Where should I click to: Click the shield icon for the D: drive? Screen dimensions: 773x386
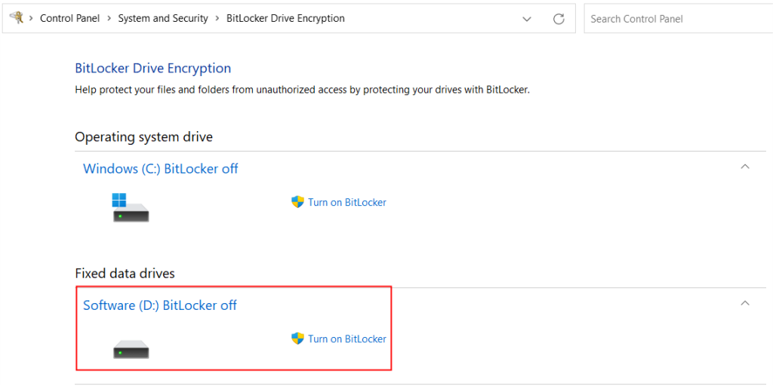(x=297, y=339)
